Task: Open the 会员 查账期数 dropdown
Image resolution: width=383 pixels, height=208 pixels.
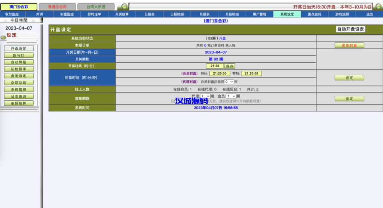Action: 231,96
